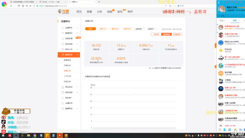Open 热度分析 under data analysis
Screen dimensions: 245x138
(x=67, y=82)
